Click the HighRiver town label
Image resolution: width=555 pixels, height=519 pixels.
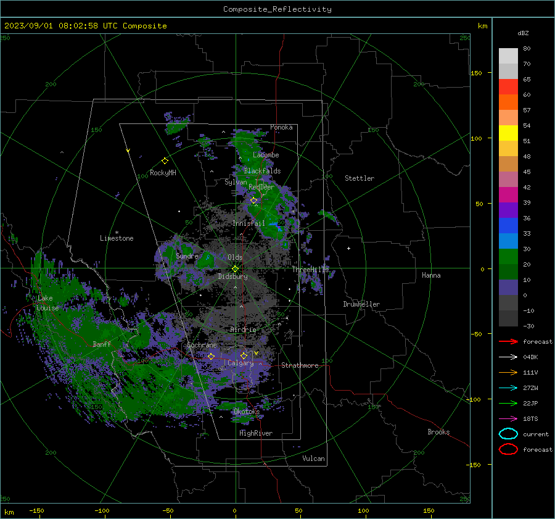(x=256, y=433)
